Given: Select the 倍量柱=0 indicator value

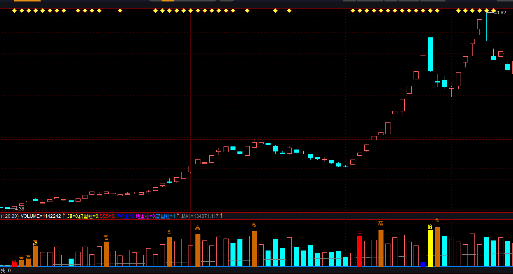Looking at the screenshot, I should coord(89,216).
